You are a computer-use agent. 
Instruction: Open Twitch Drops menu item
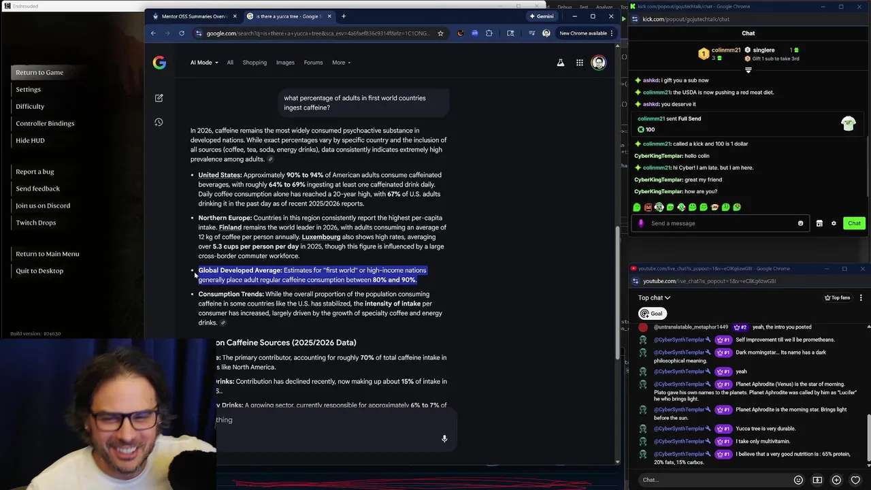36,223
